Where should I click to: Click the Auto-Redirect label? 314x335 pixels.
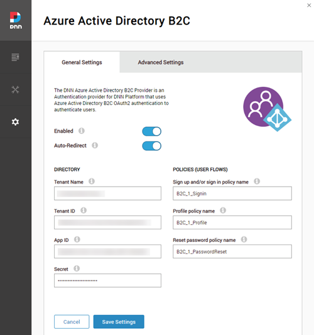click(70, 145)
